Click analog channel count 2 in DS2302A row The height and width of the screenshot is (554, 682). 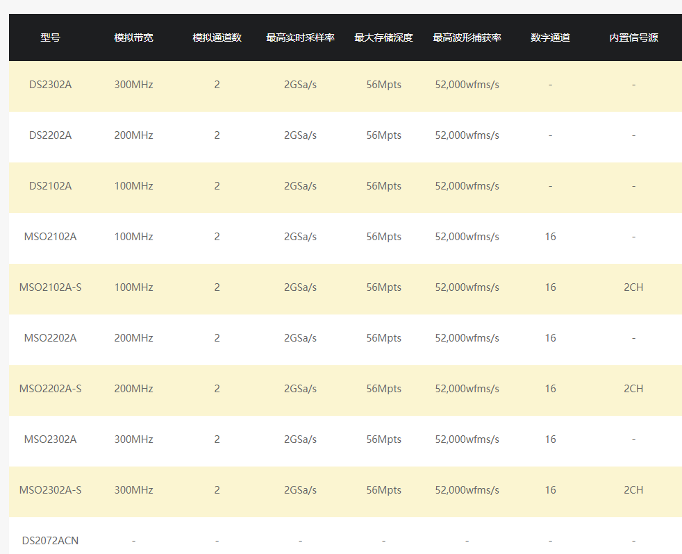[x=217, y=85]
